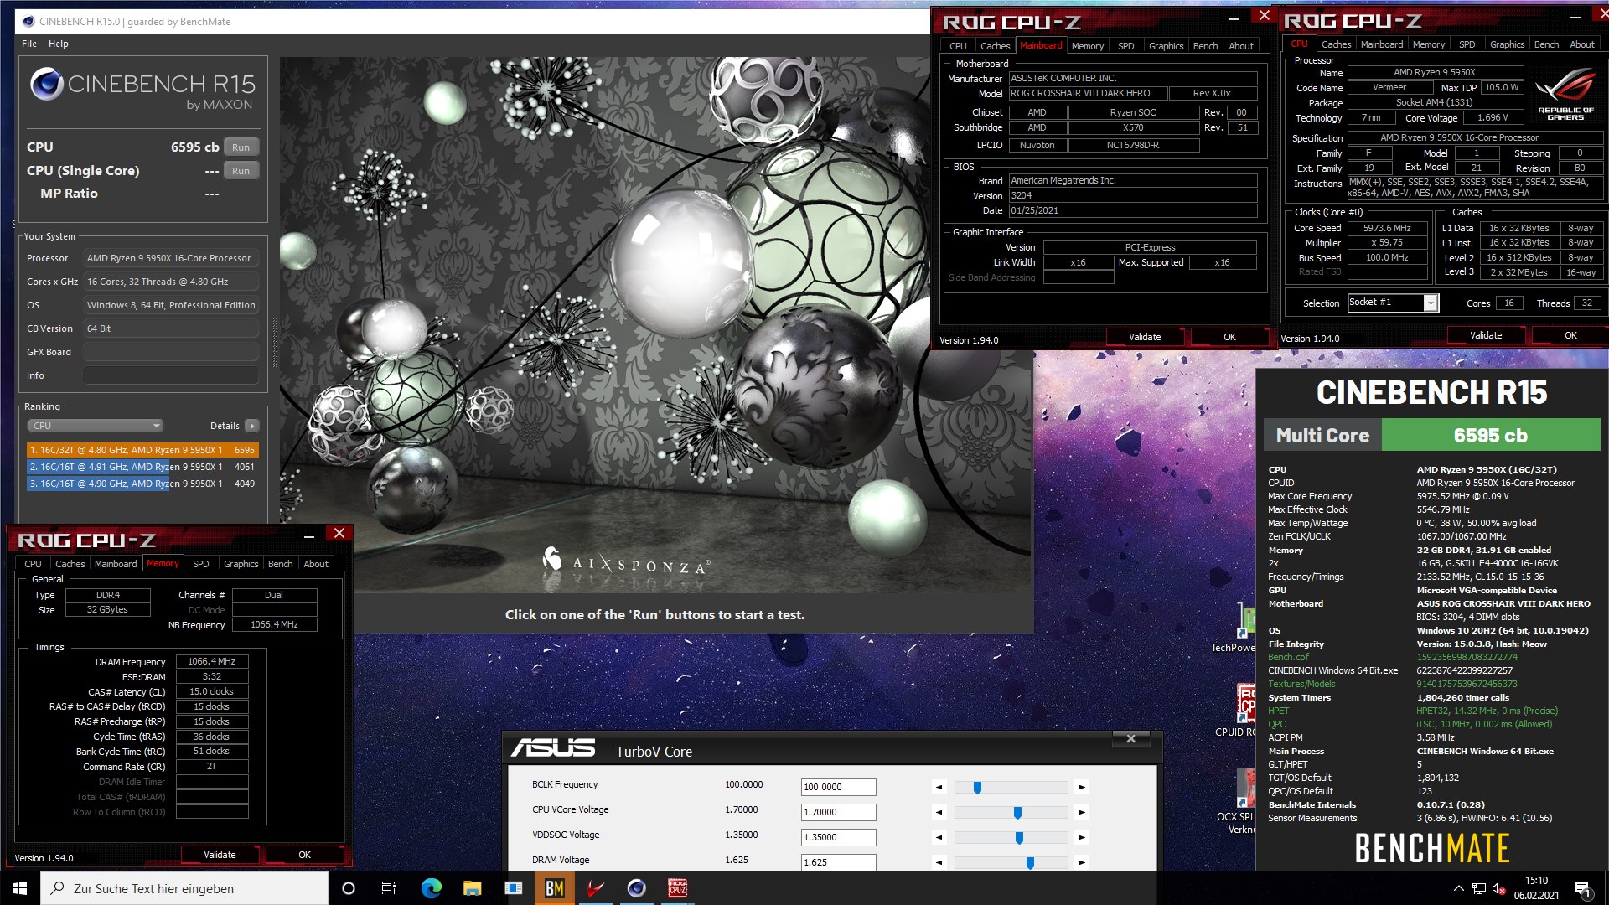Show hidden system tray icons
This screenshot has height=905, width=1609.
coord(1458,888)
